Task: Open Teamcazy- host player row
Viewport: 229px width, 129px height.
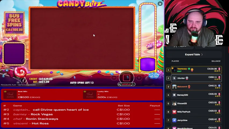Action: point(196,70)
